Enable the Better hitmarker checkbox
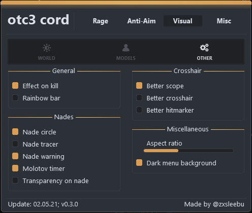The image size is (252, 213). 139,110
